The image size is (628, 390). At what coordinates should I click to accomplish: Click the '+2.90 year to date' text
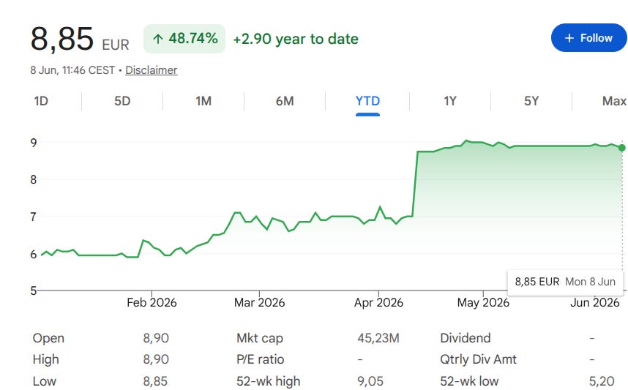point(296,39)
